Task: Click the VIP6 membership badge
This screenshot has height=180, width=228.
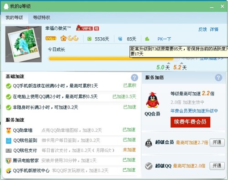Action: pos(87,29)
